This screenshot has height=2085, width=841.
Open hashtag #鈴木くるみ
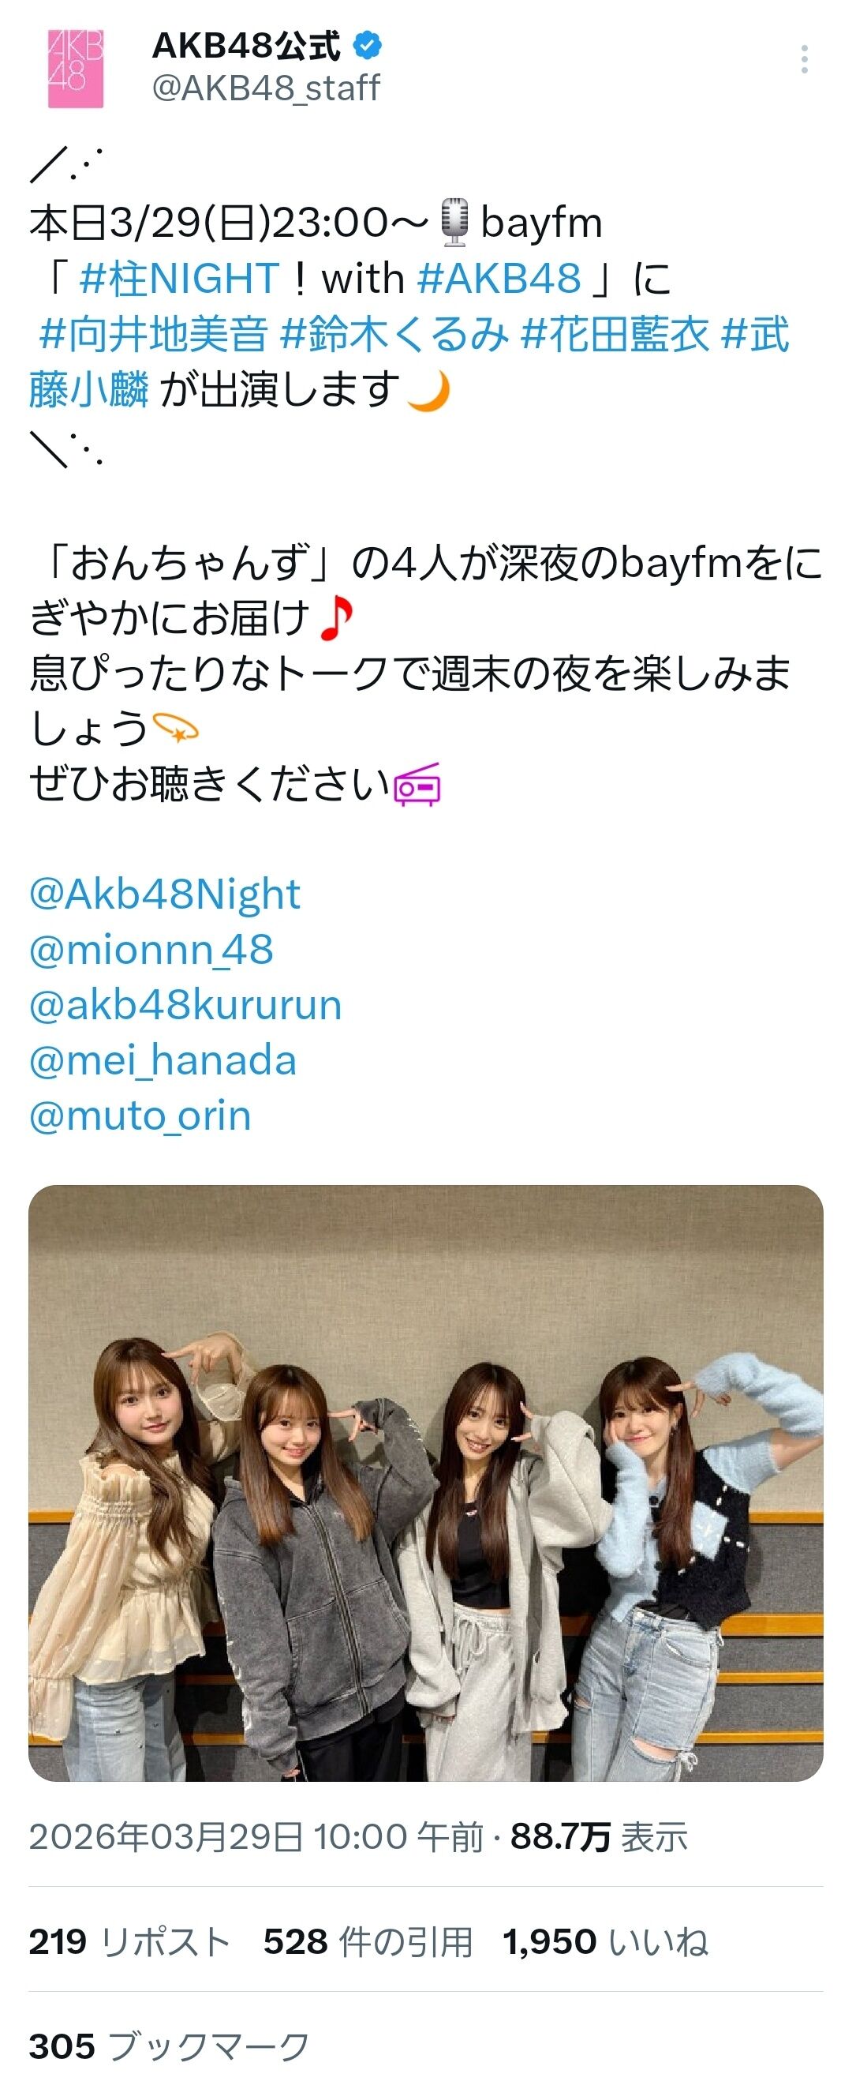394,334
